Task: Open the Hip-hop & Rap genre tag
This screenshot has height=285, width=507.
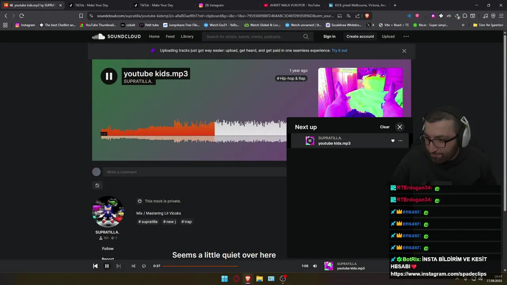Action: (291, 78)
